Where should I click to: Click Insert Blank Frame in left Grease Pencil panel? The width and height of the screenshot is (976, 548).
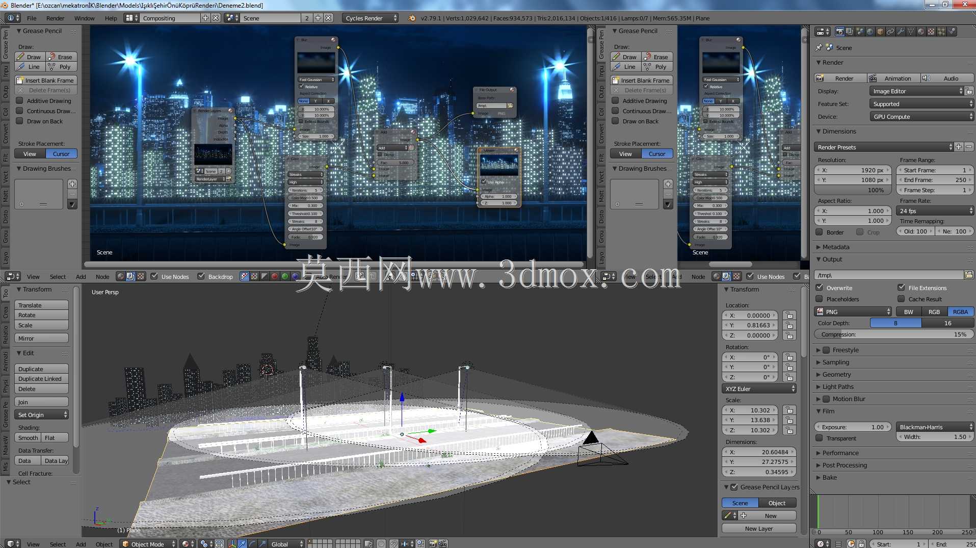(46, 81)
